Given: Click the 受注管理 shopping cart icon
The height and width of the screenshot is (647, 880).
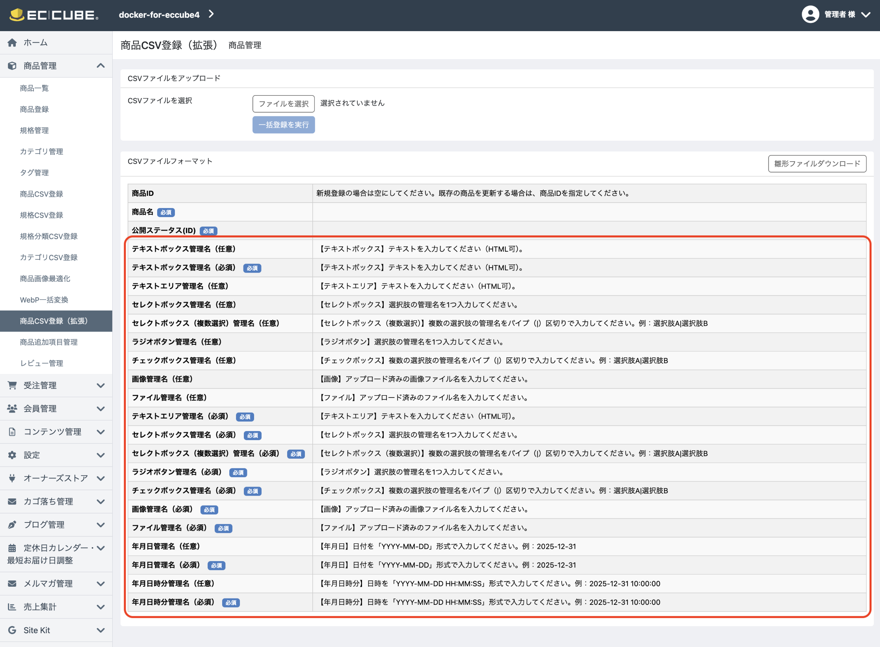Looking at the screenshot, I should [12, 385].
